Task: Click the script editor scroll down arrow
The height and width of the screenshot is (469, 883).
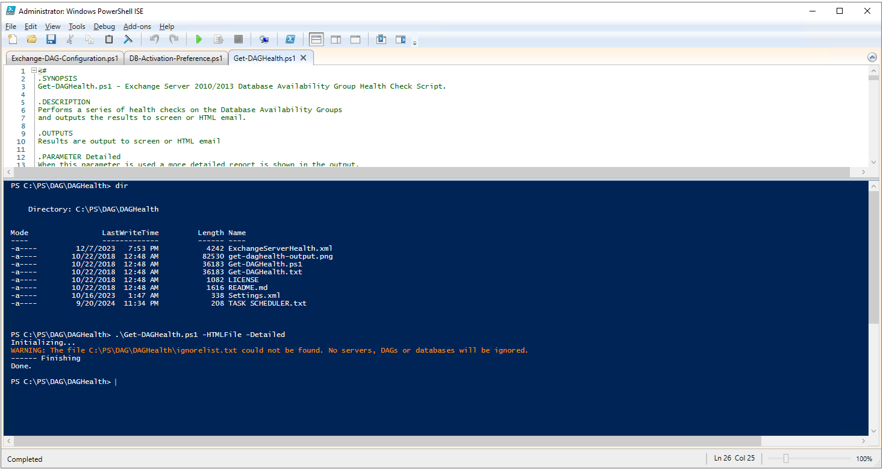Action: (873, 162)
